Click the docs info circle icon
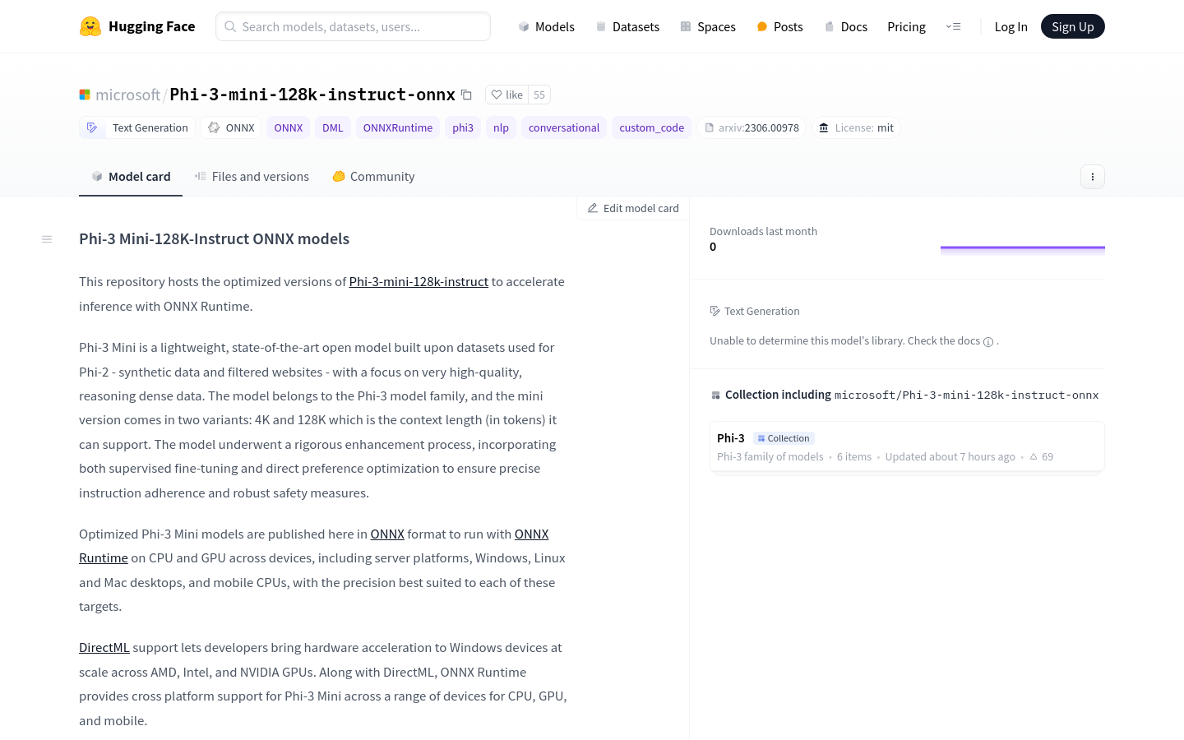This screenshot has height=740, width=1184. (988, 342)
